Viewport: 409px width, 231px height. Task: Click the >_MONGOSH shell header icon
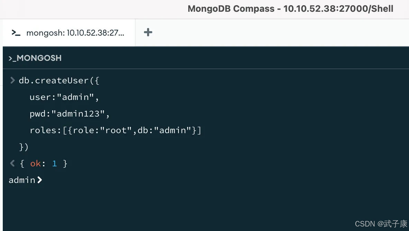point(11,58)
